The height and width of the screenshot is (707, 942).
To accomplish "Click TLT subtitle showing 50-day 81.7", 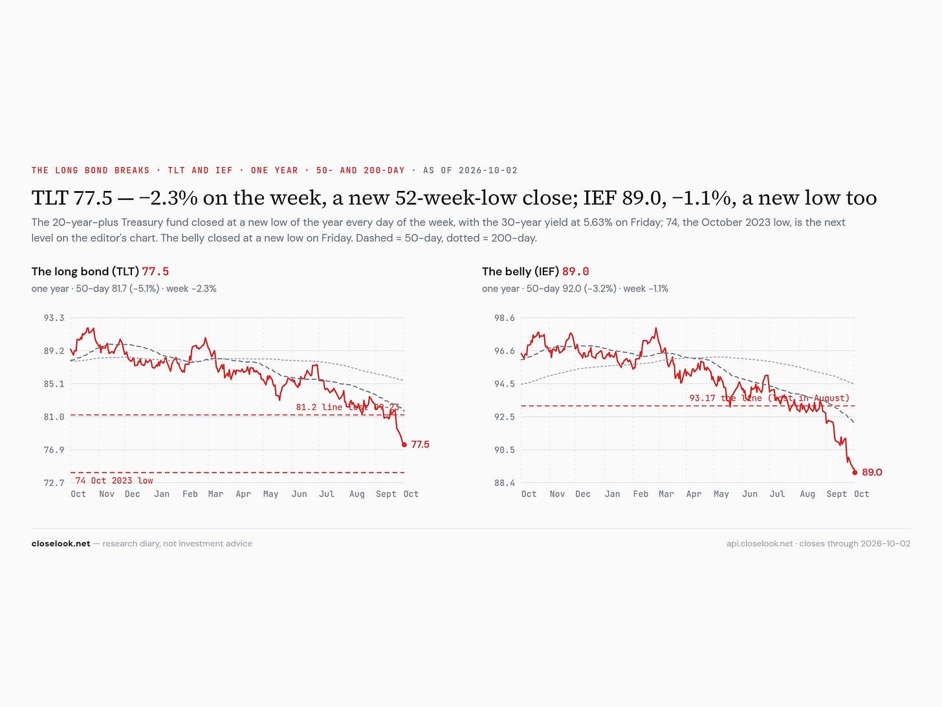I will click(x=124, y=289).
